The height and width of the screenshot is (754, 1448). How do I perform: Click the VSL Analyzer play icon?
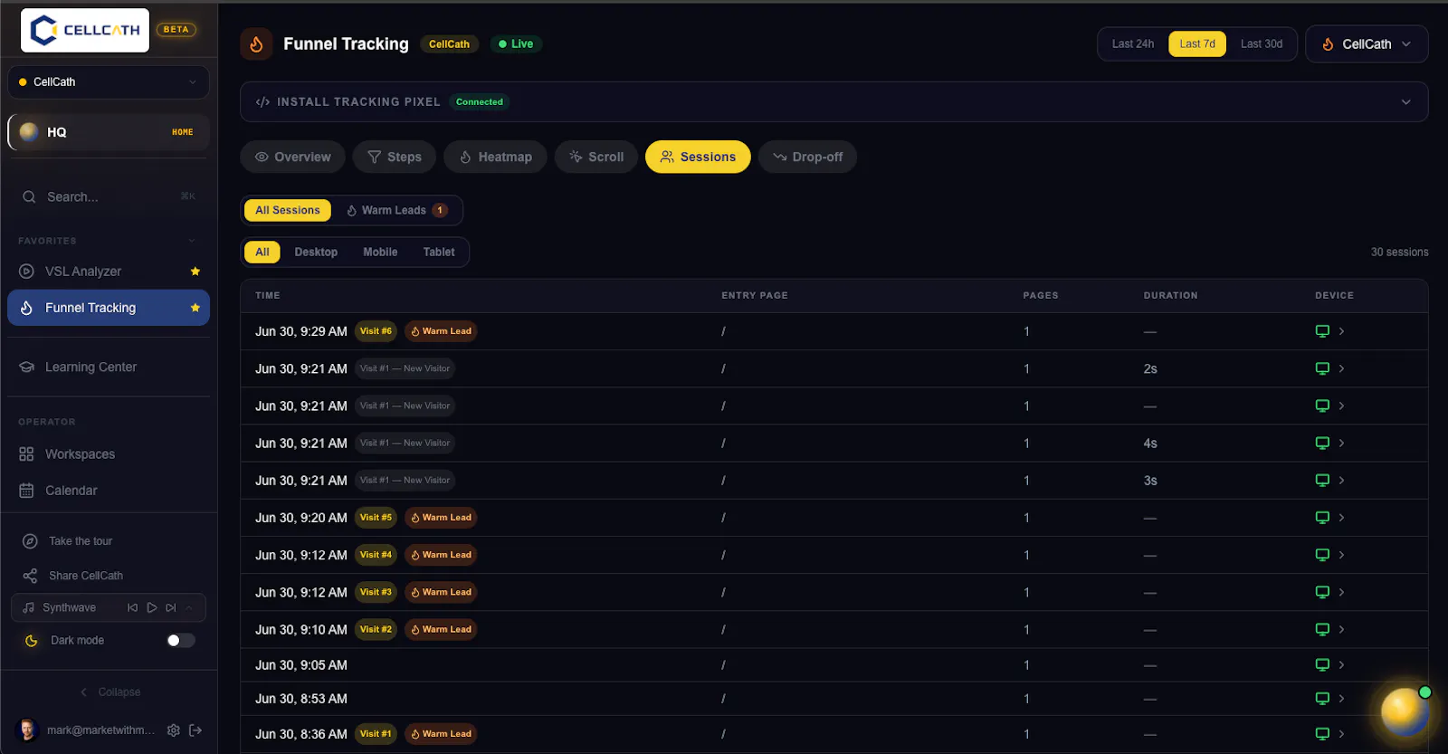point(26,272)
